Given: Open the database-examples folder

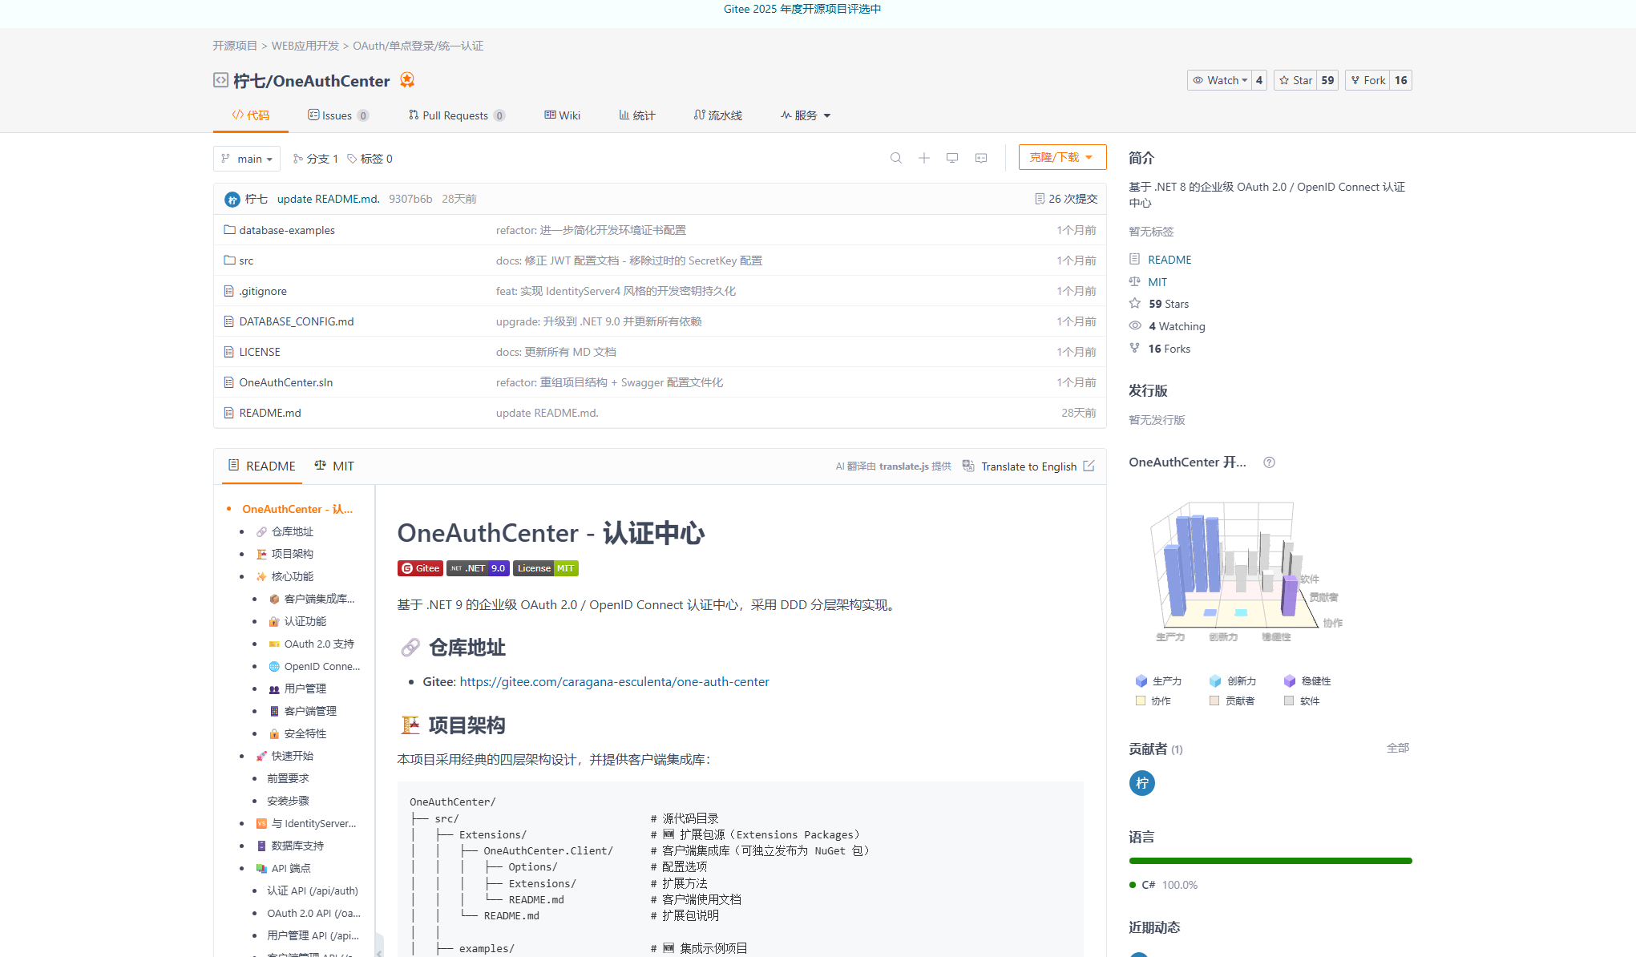Looking at the screenshot, I should tap(287, 230).
